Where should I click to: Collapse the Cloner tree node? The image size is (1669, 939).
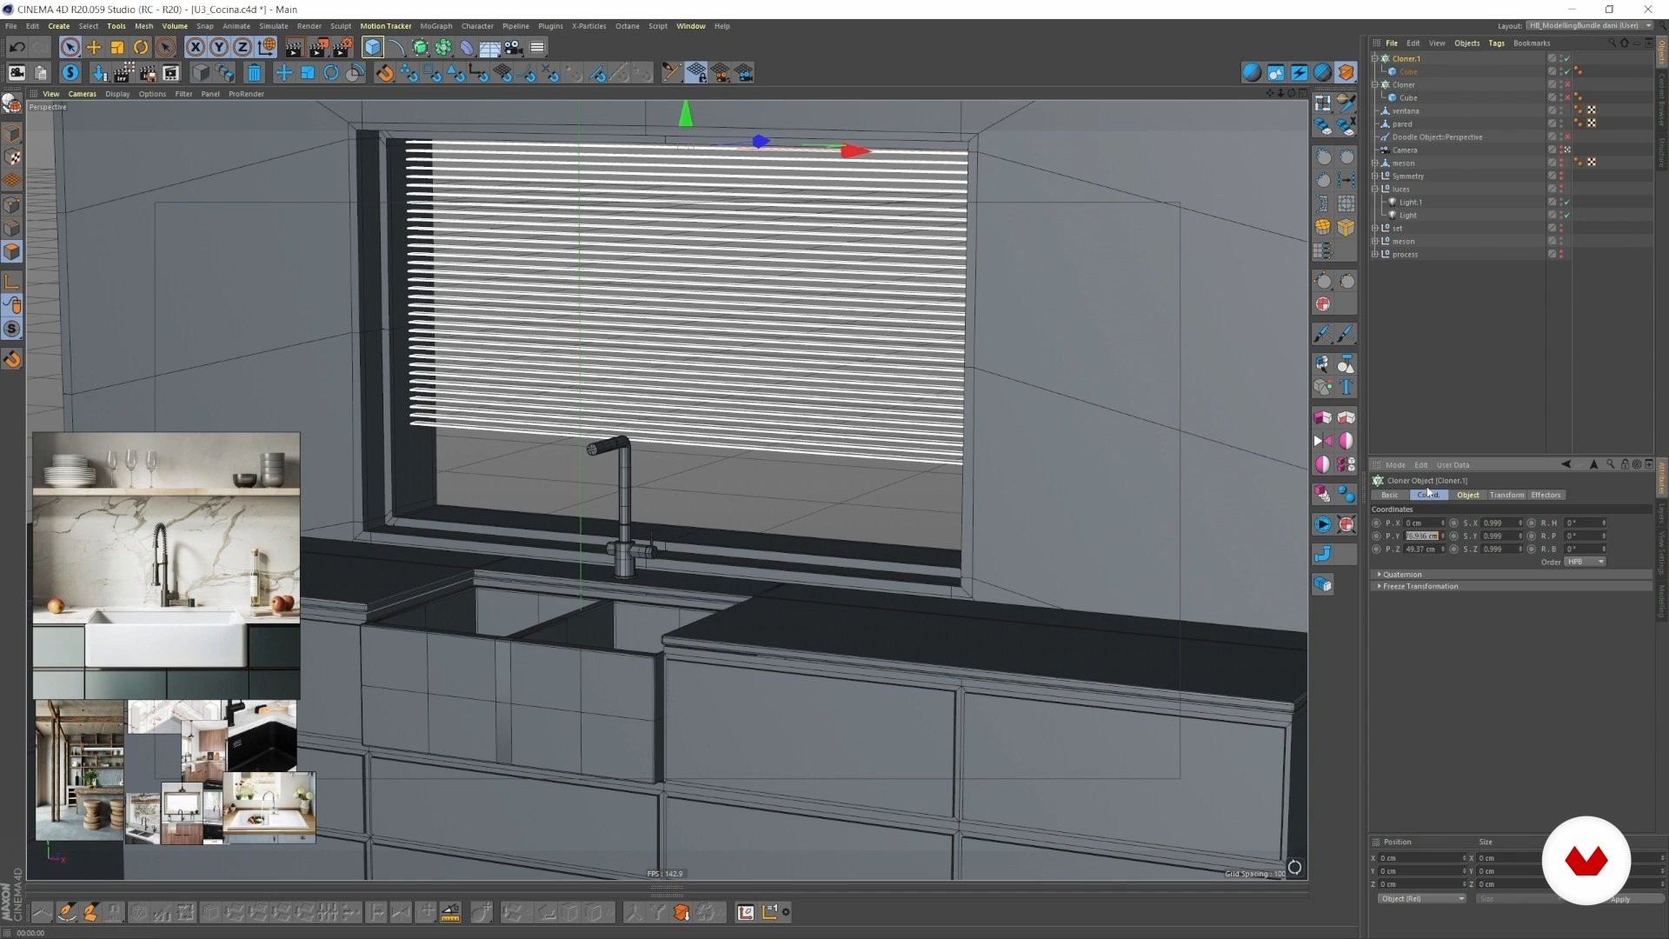[1375, 85]
